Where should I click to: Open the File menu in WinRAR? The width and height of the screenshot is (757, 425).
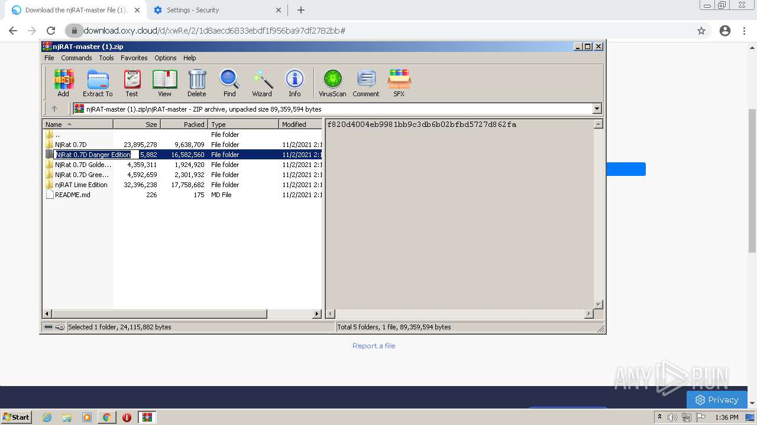49,58
